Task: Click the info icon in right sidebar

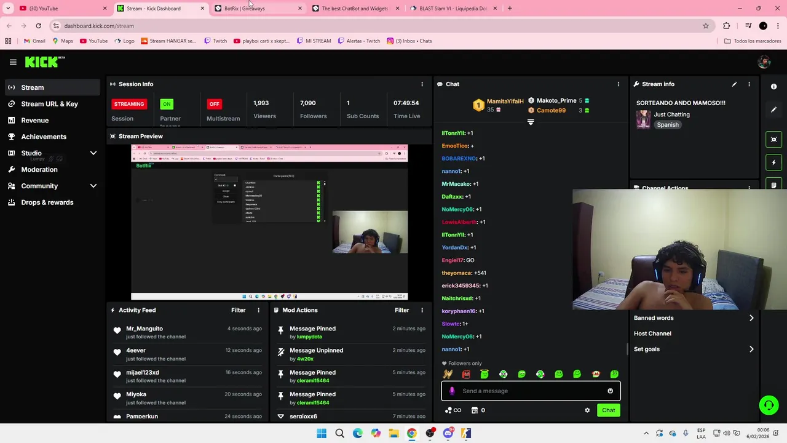Action: coord(774,87)
